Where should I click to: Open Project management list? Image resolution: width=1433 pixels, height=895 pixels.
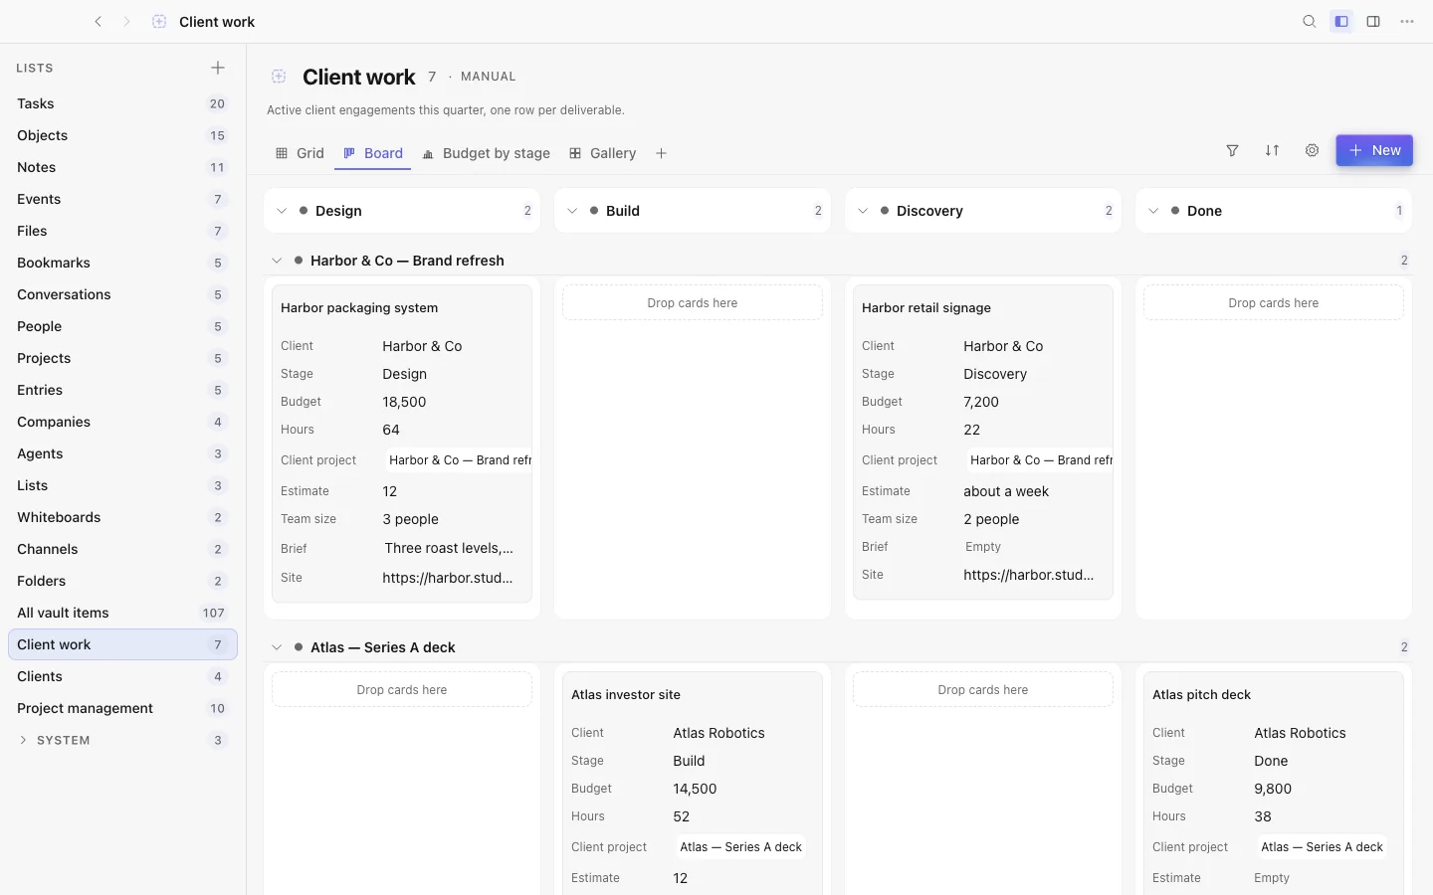[122, 708]
